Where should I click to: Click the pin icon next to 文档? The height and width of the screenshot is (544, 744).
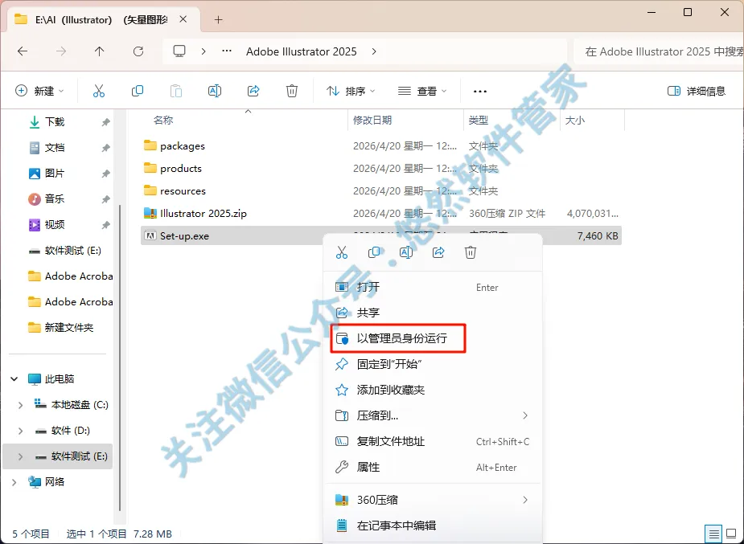[105, 148]
